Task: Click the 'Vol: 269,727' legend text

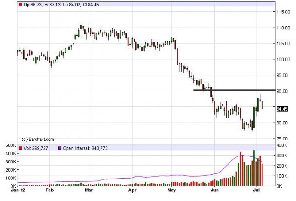Action: [x=36, y=148]
